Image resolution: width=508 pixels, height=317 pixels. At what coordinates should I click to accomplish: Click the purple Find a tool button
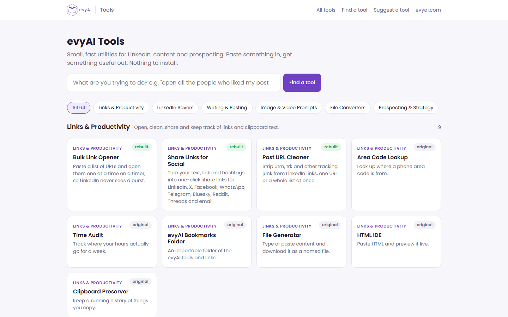[x=302, y=83]
